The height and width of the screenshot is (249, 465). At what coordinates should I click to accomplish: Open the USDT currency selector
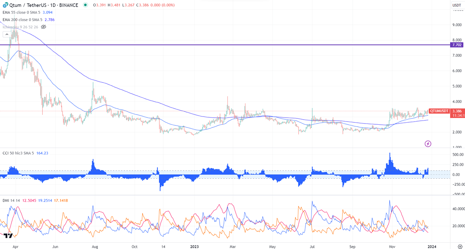(457, 5)
